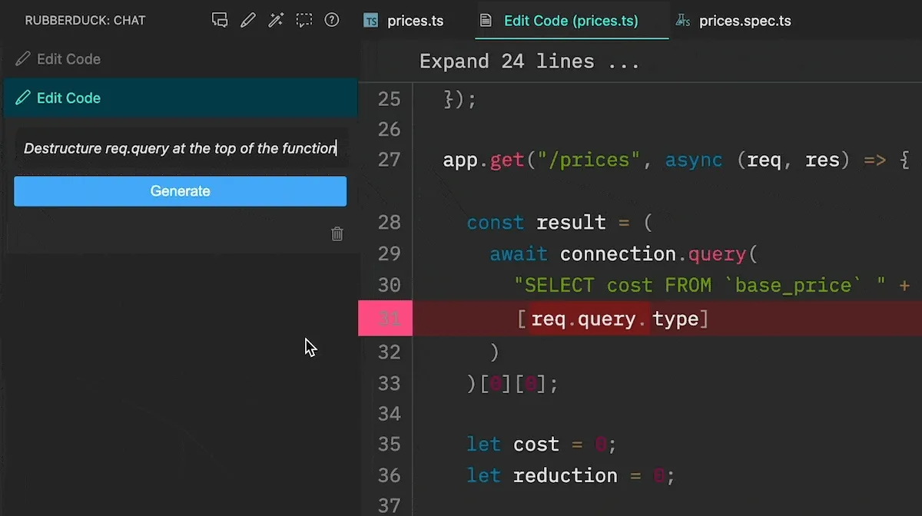Click the req.query highlighted code on line 31

(x=589, y=319)
